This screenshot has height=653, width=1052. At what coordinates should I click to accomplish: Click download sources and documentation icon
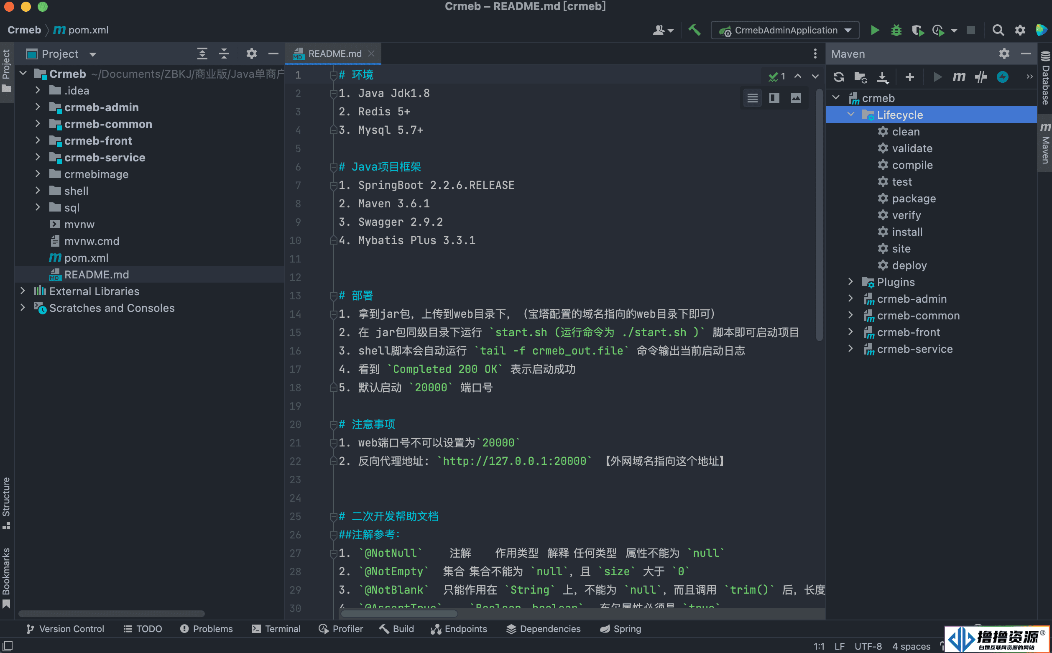pyautogui.click(x=883, y=77)
